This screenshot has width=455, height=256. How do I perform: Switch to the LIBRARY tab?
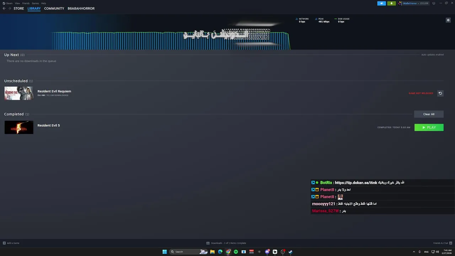click(x=34, y=9)
